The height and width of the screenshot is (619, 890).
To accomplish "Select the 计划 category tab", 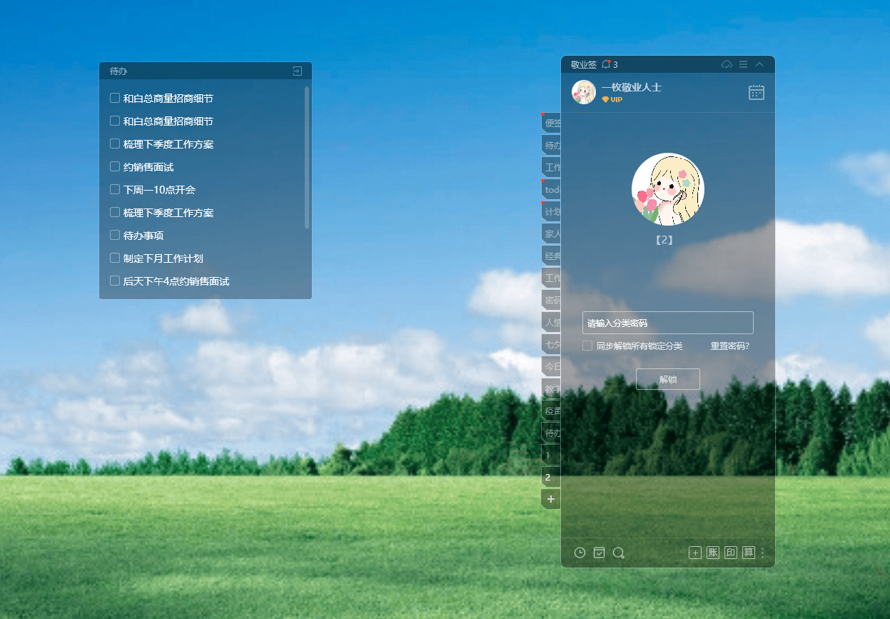I will coord(552,212).
